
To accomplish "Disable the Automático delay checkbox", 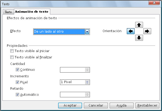I will click(x=17, y=95).
